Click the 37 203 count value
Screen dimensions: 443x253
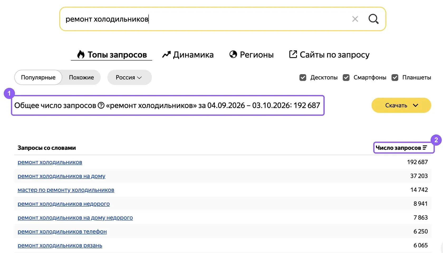pos(419,176)
